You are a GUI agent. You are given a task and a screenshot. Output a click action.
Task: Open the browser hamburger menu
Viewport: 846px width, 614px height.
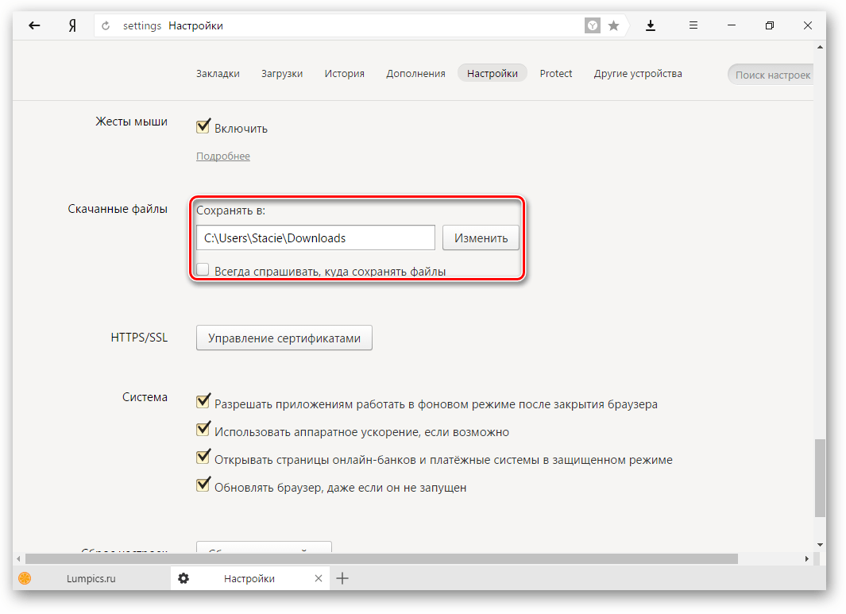(693, 25)
